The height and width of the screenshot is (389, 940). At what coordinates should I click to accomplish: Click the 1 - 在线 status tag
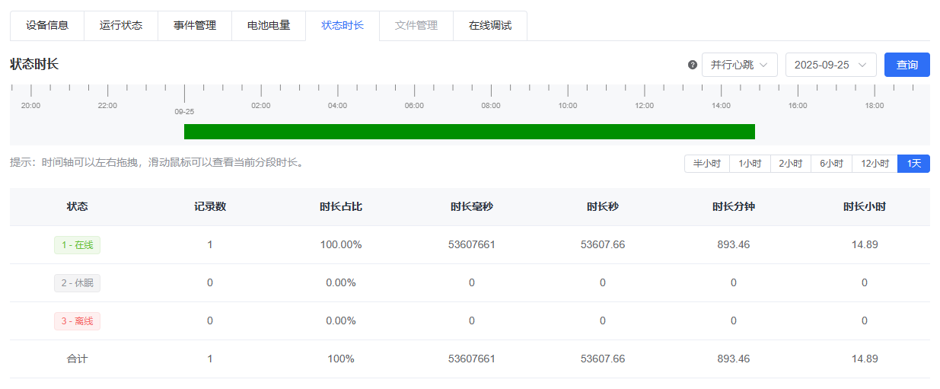77,245
